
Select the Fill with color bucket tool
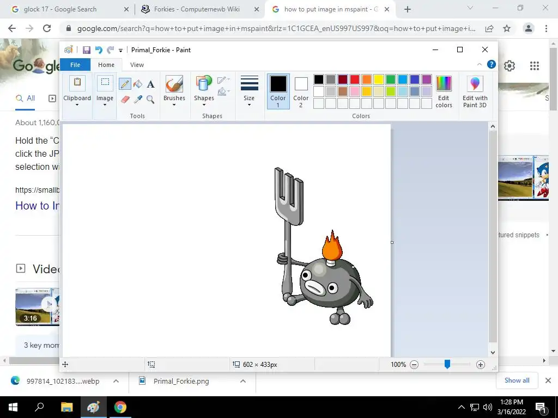click(138, 84)
